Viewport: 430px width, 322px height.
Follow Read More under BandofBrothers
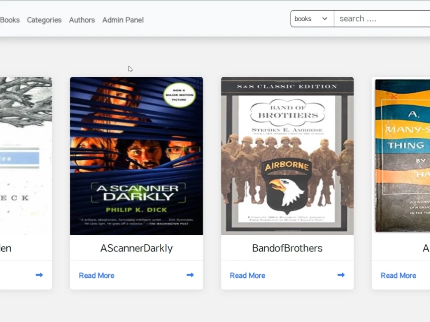(x=247, y=276)
